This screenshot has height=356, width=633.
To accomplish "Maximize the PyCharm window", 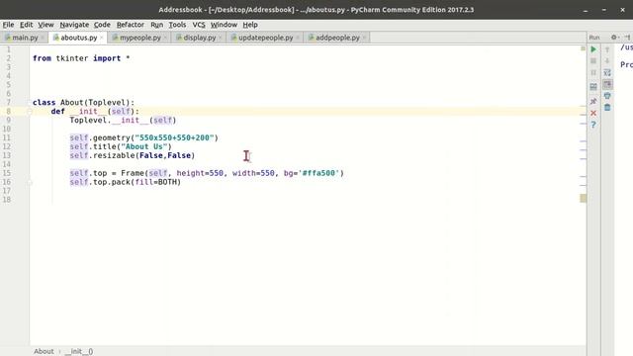I will coord(604,10).
